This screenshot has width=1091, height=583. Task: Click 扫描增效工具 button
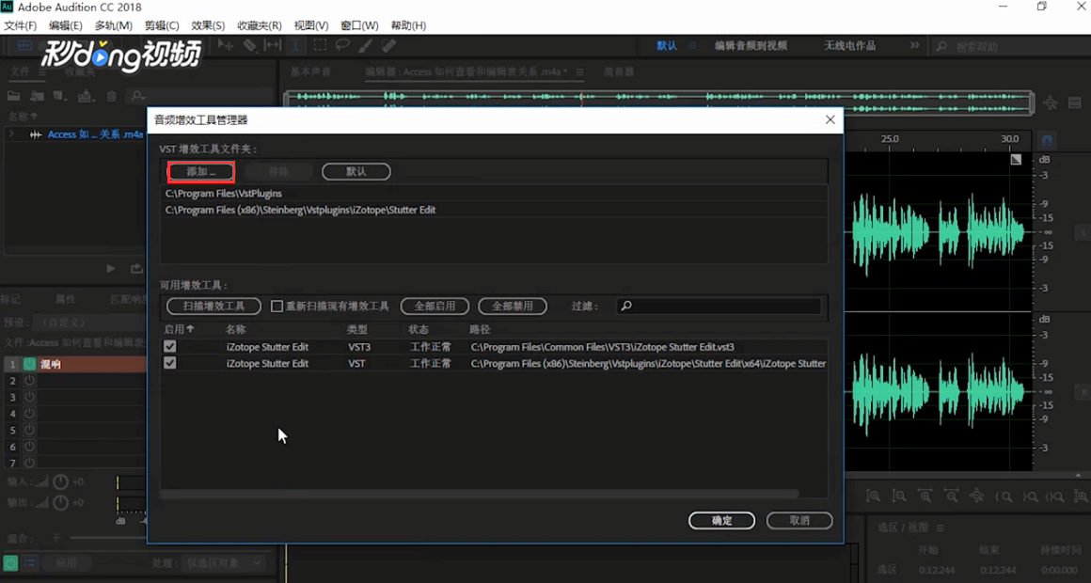tap(213, 307)
